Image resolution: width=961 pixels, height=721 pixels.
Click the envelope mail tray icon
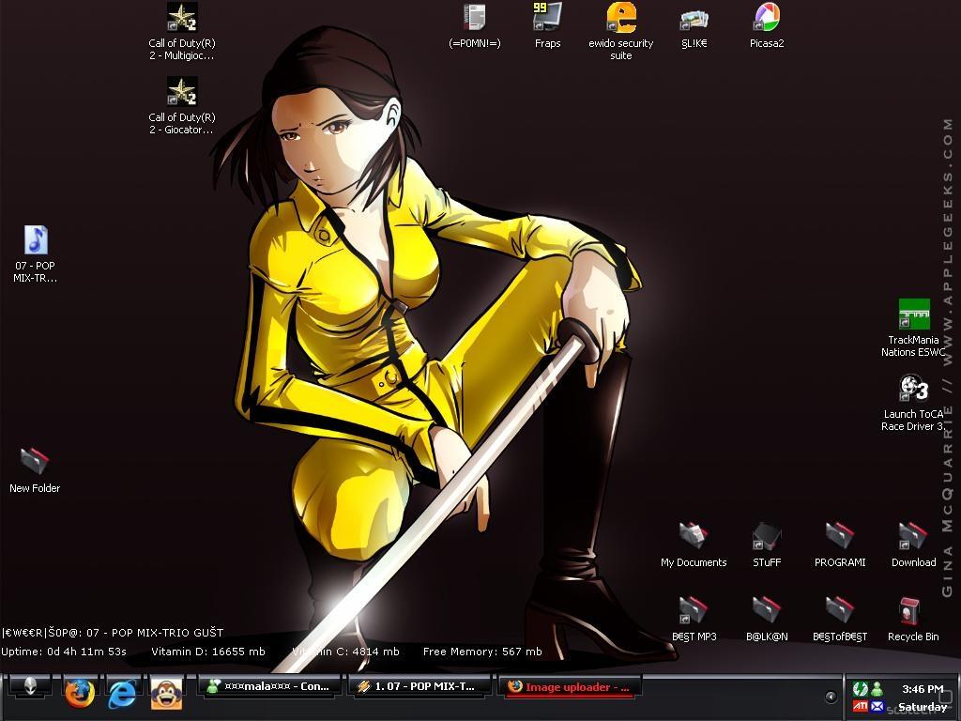[877, 706]
